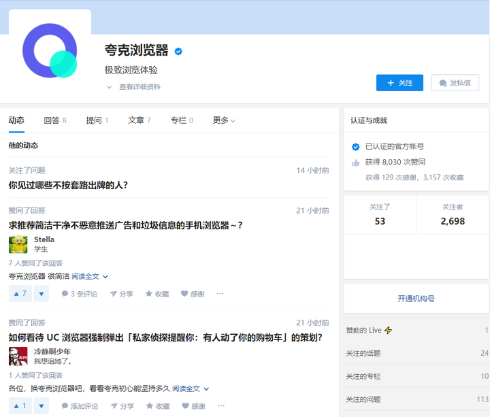Open more options on 冷静啊少年's answer
This screenshot has height=417, width=490.
pos(221,405)
